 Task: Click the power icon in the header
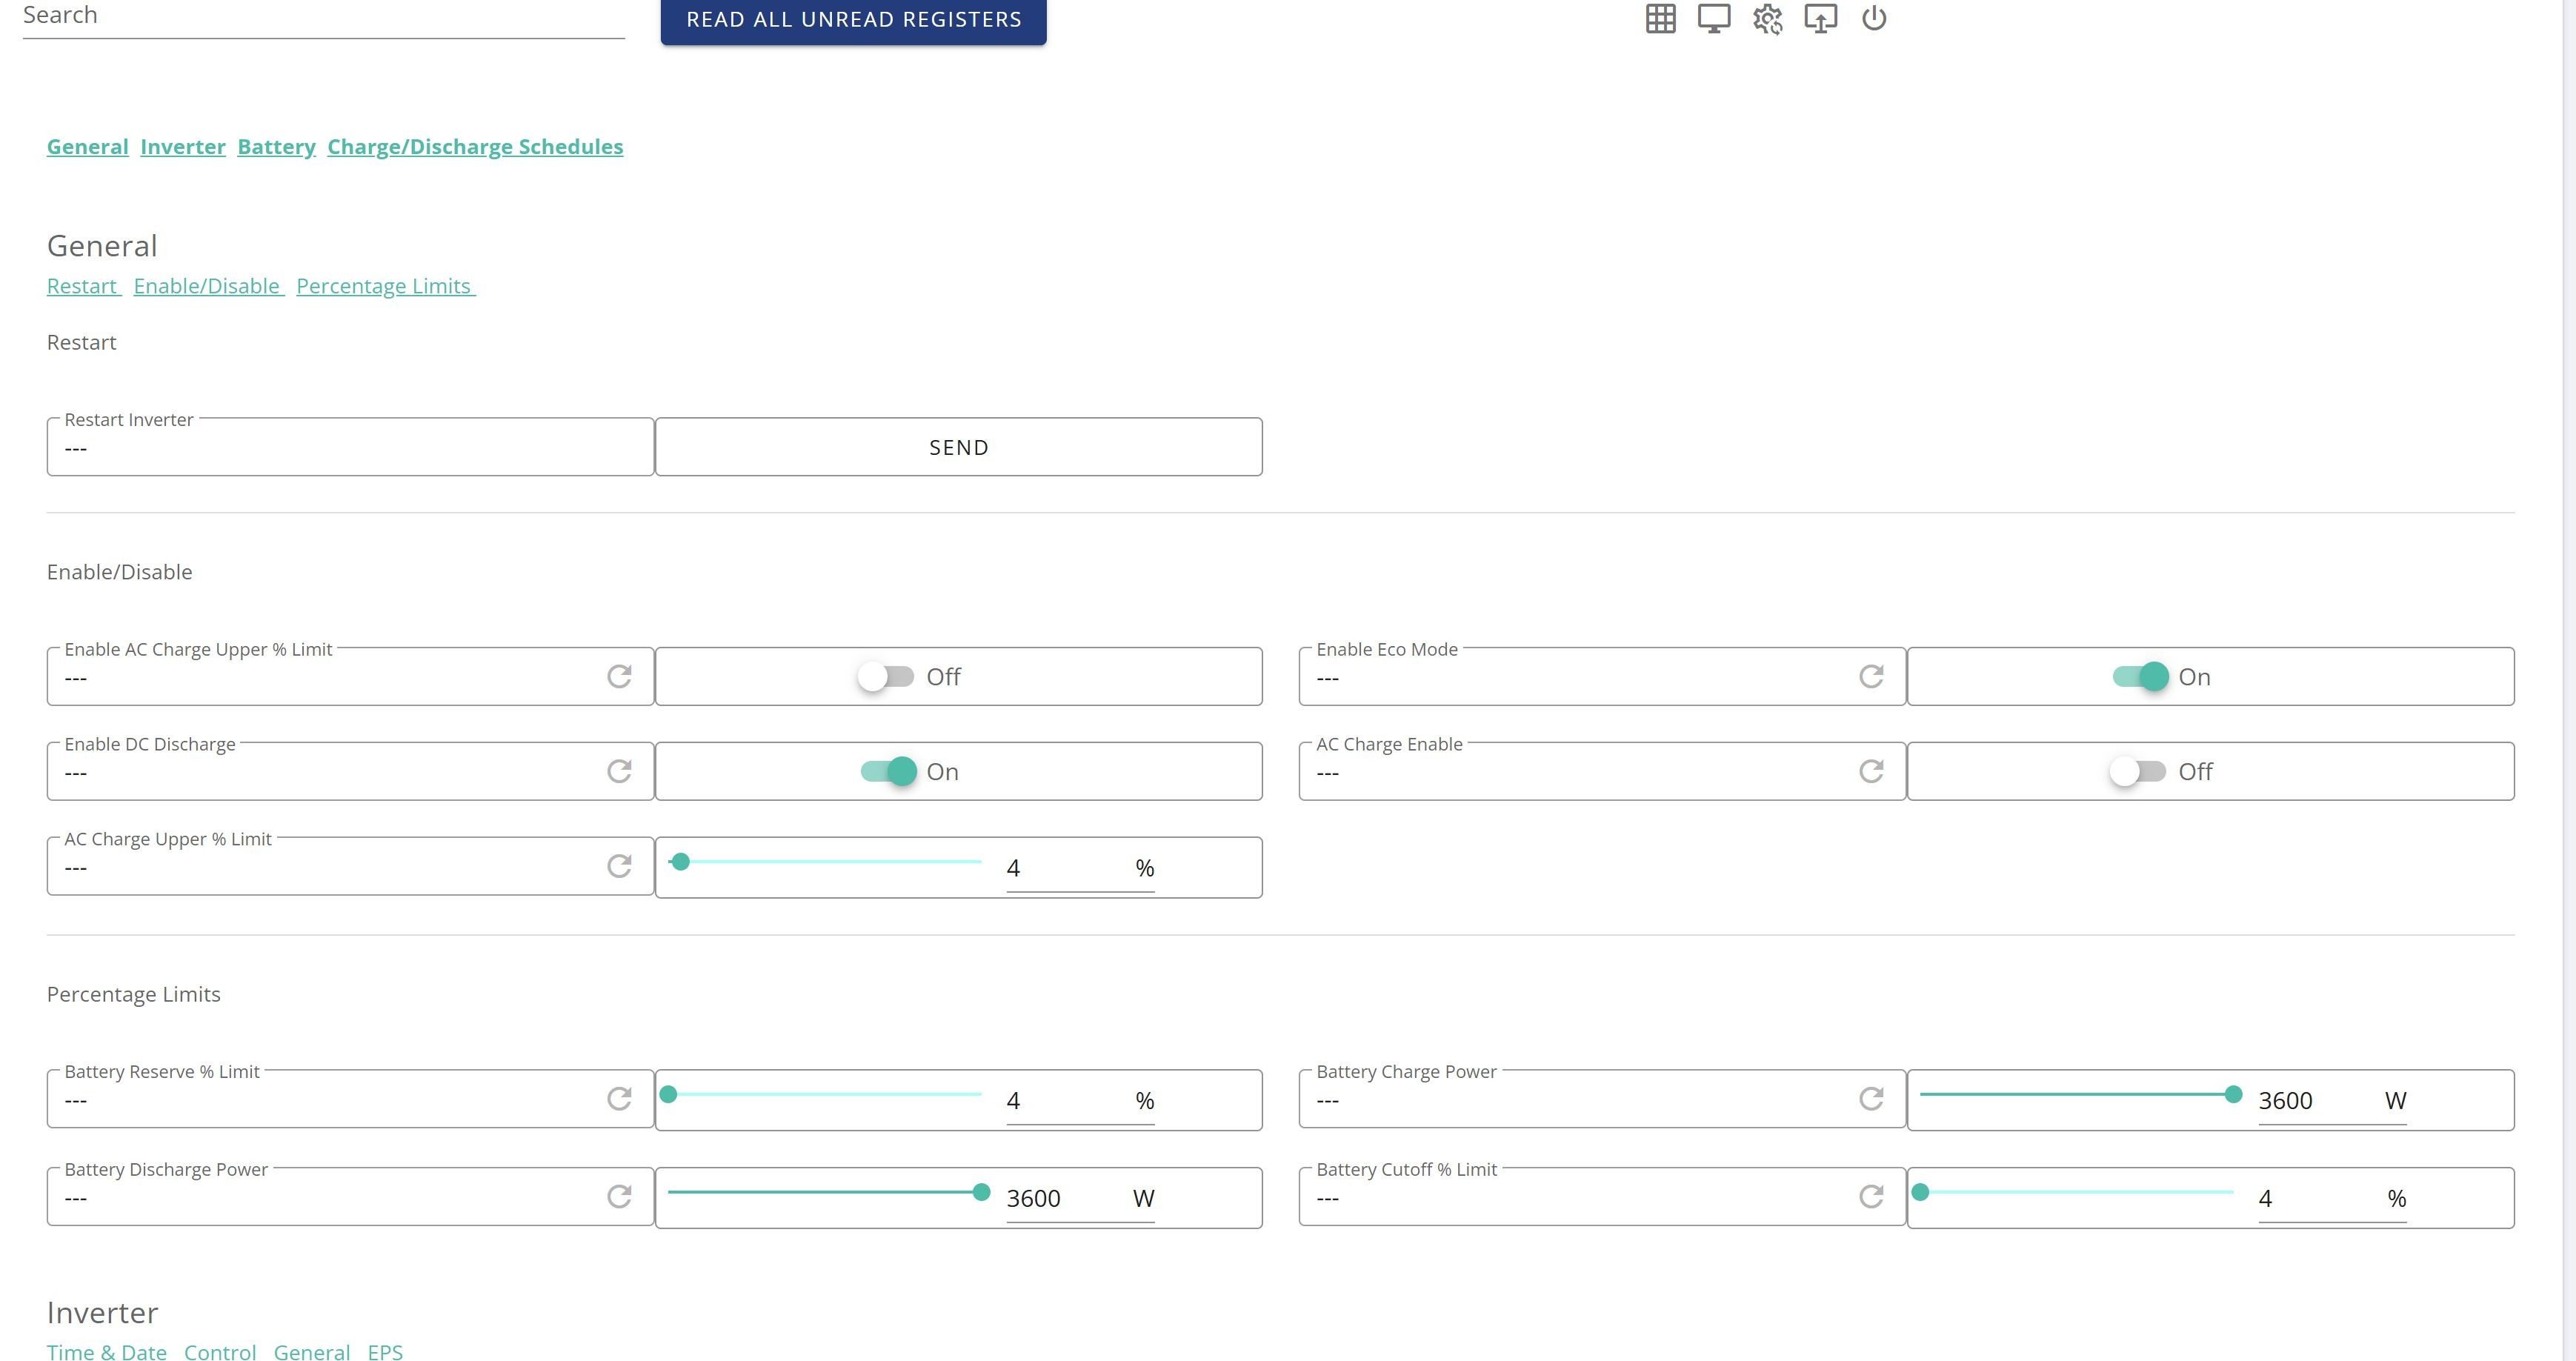coord(1874,18)
